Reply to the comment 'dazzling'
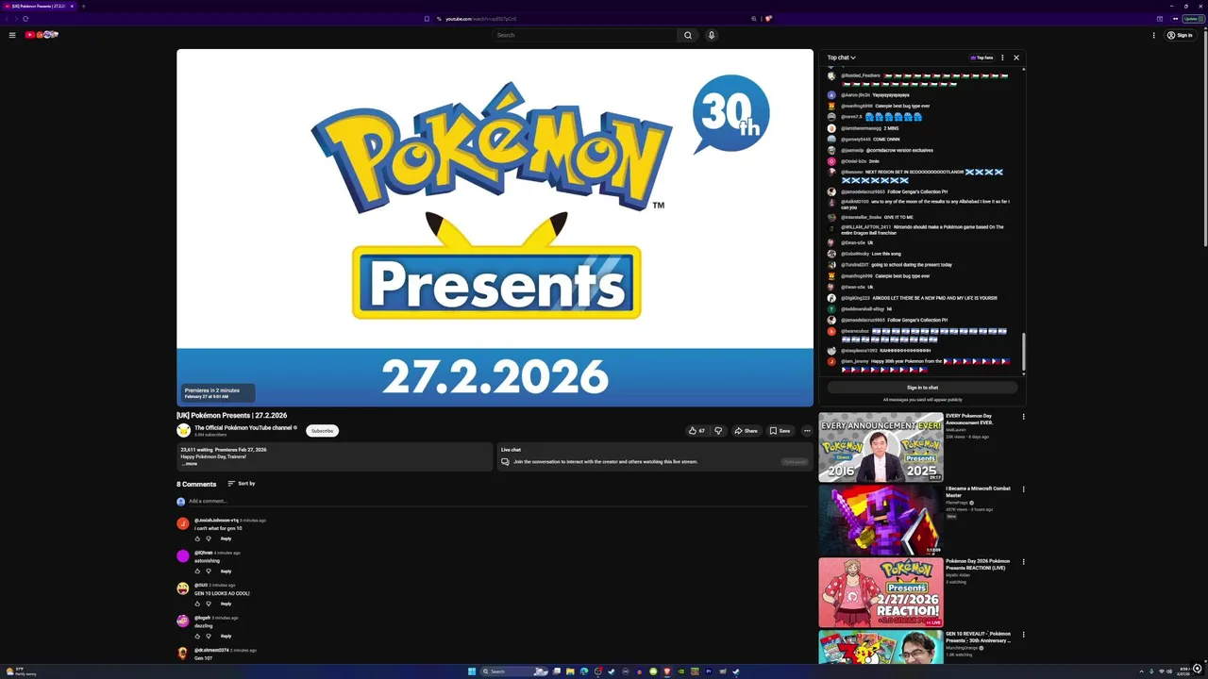Viewport: 1208px width, 679px height. tap(226, 637)
